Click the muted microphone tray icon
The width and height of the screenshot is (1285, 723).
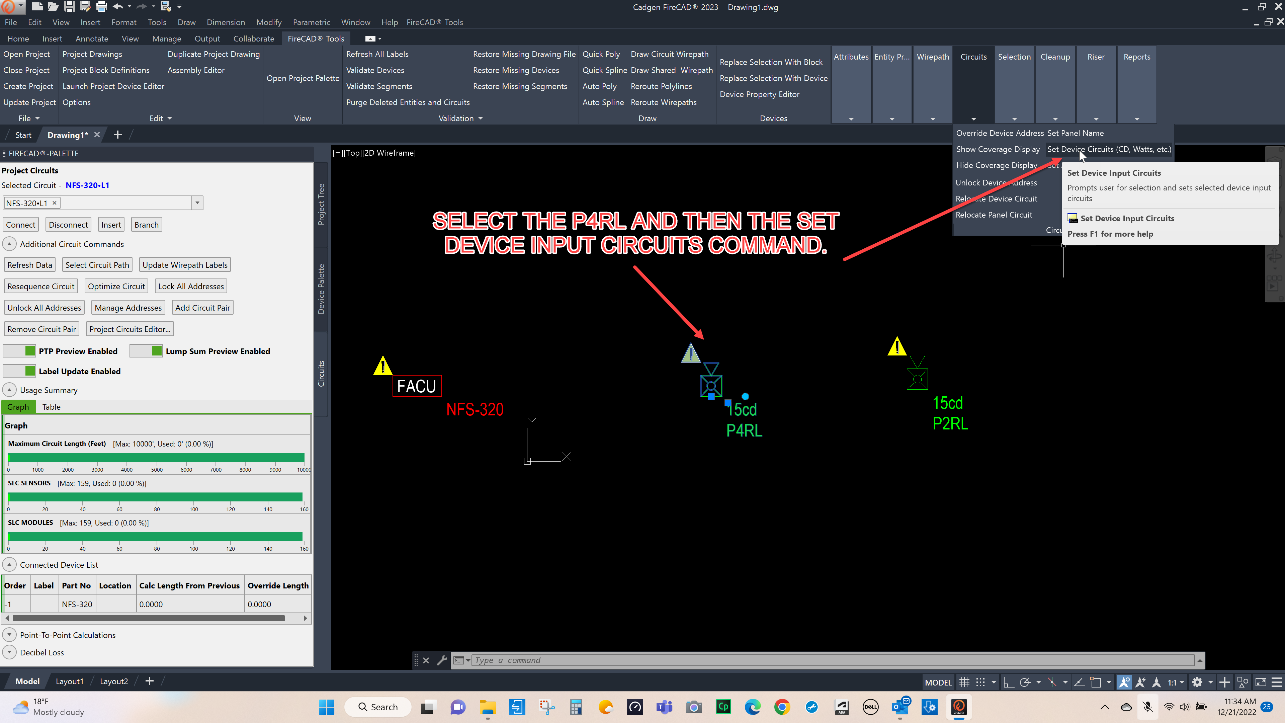[1148, 707]
